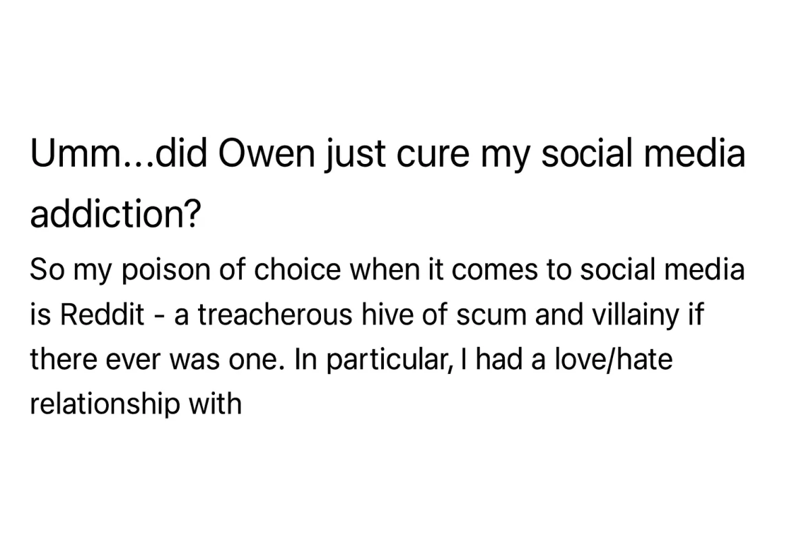
Task: Click the truncated text ending 'relationship with'
Action: 136,404
